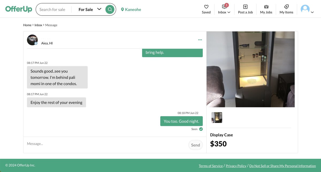Open Saved items heart icon
This screenshot has height=172, width=321.
(206, 7)
